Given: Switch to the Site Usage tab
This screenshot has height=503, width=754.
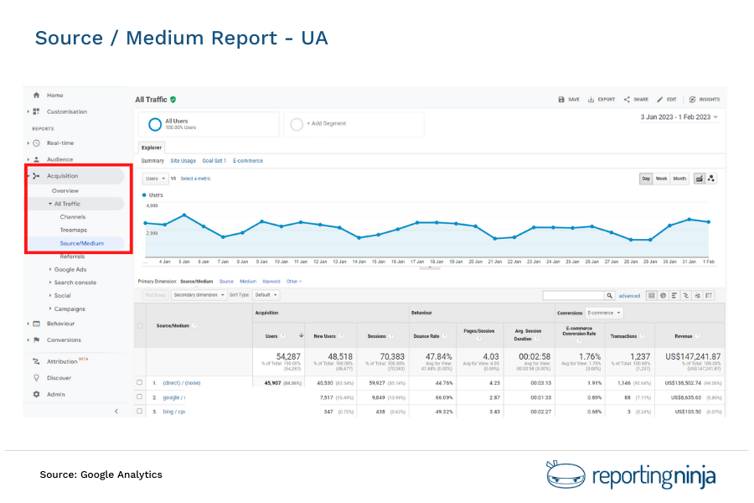Looking at the screenshot, I should click(183, 161).
